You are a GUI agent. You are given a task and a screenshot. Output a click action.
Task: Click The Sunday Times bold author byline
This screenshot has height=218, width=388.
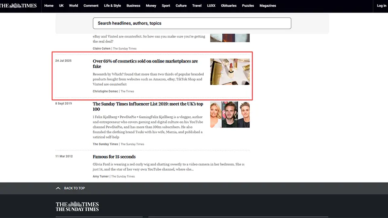pos(105,144)
